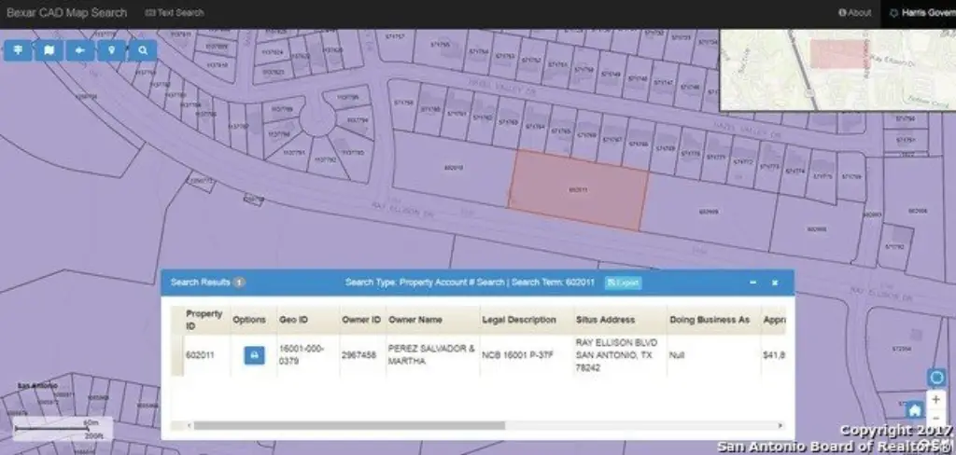
Task: Click the Bexar CAD Map Search title
Action: coord(67,13)
